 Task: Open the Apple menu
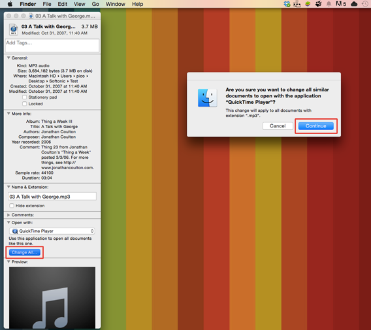[10, 4]
